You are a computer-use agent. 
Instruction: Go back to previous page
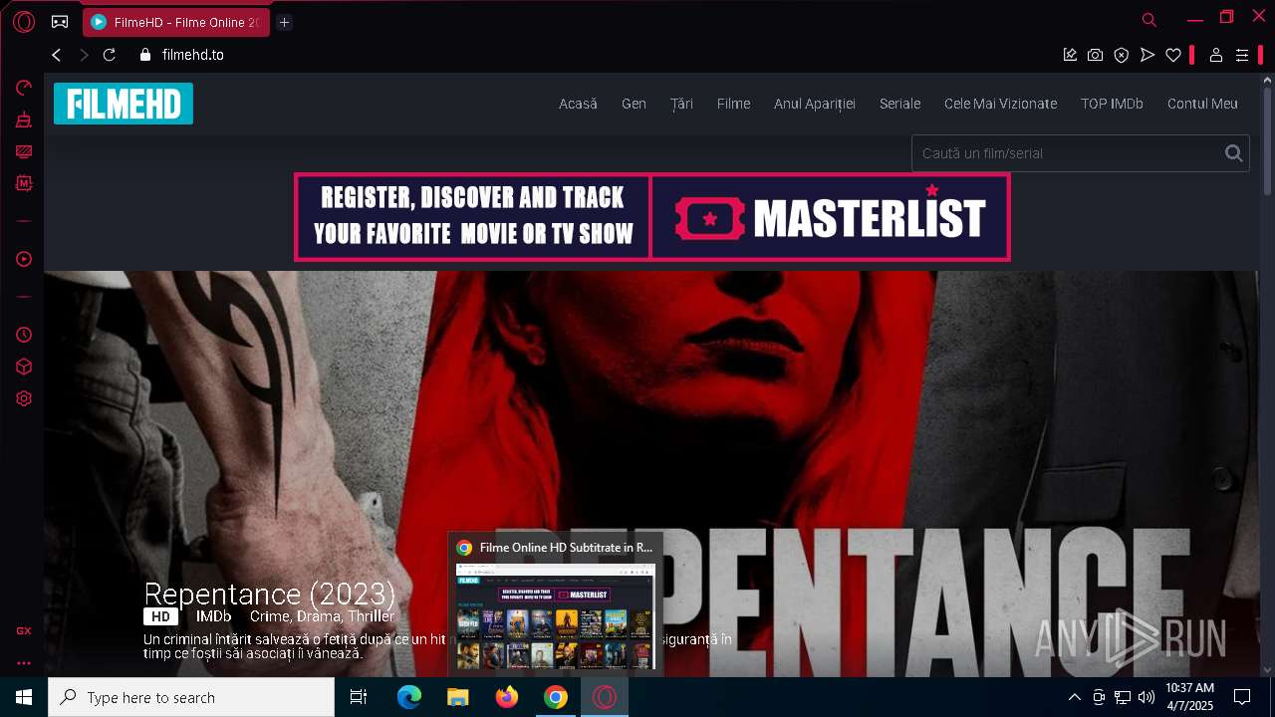click(x=57, y=55)
